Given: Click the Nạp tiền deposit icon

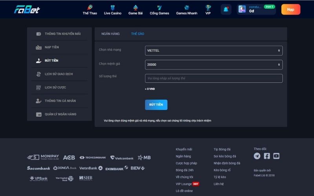Looking at the screenshot, I should (x=38, y=47).
